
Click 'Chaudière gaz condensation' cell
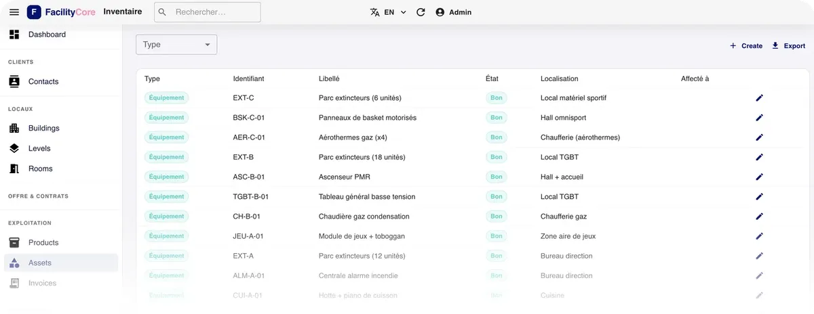point(364,217)
